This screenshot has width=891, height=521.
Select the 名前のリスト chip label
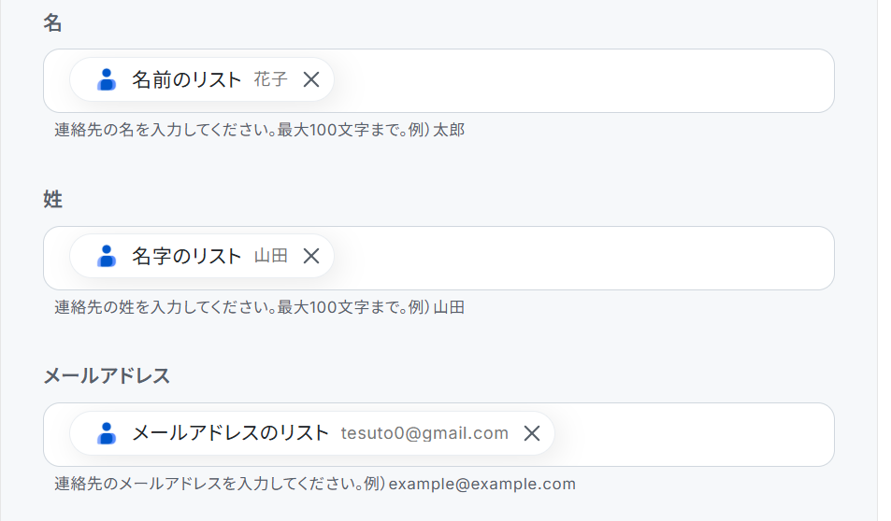tap(186, 79)
